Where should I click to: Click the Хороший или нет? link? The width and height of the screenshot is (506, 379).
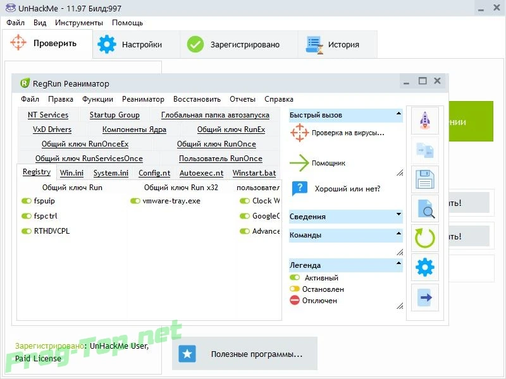[347, 188]
